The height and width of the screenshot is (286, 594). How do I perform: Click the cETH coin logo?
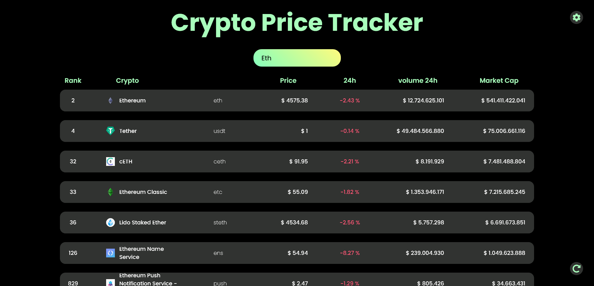(110, 162)
